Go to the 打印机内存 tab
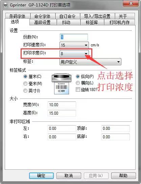 119,22
